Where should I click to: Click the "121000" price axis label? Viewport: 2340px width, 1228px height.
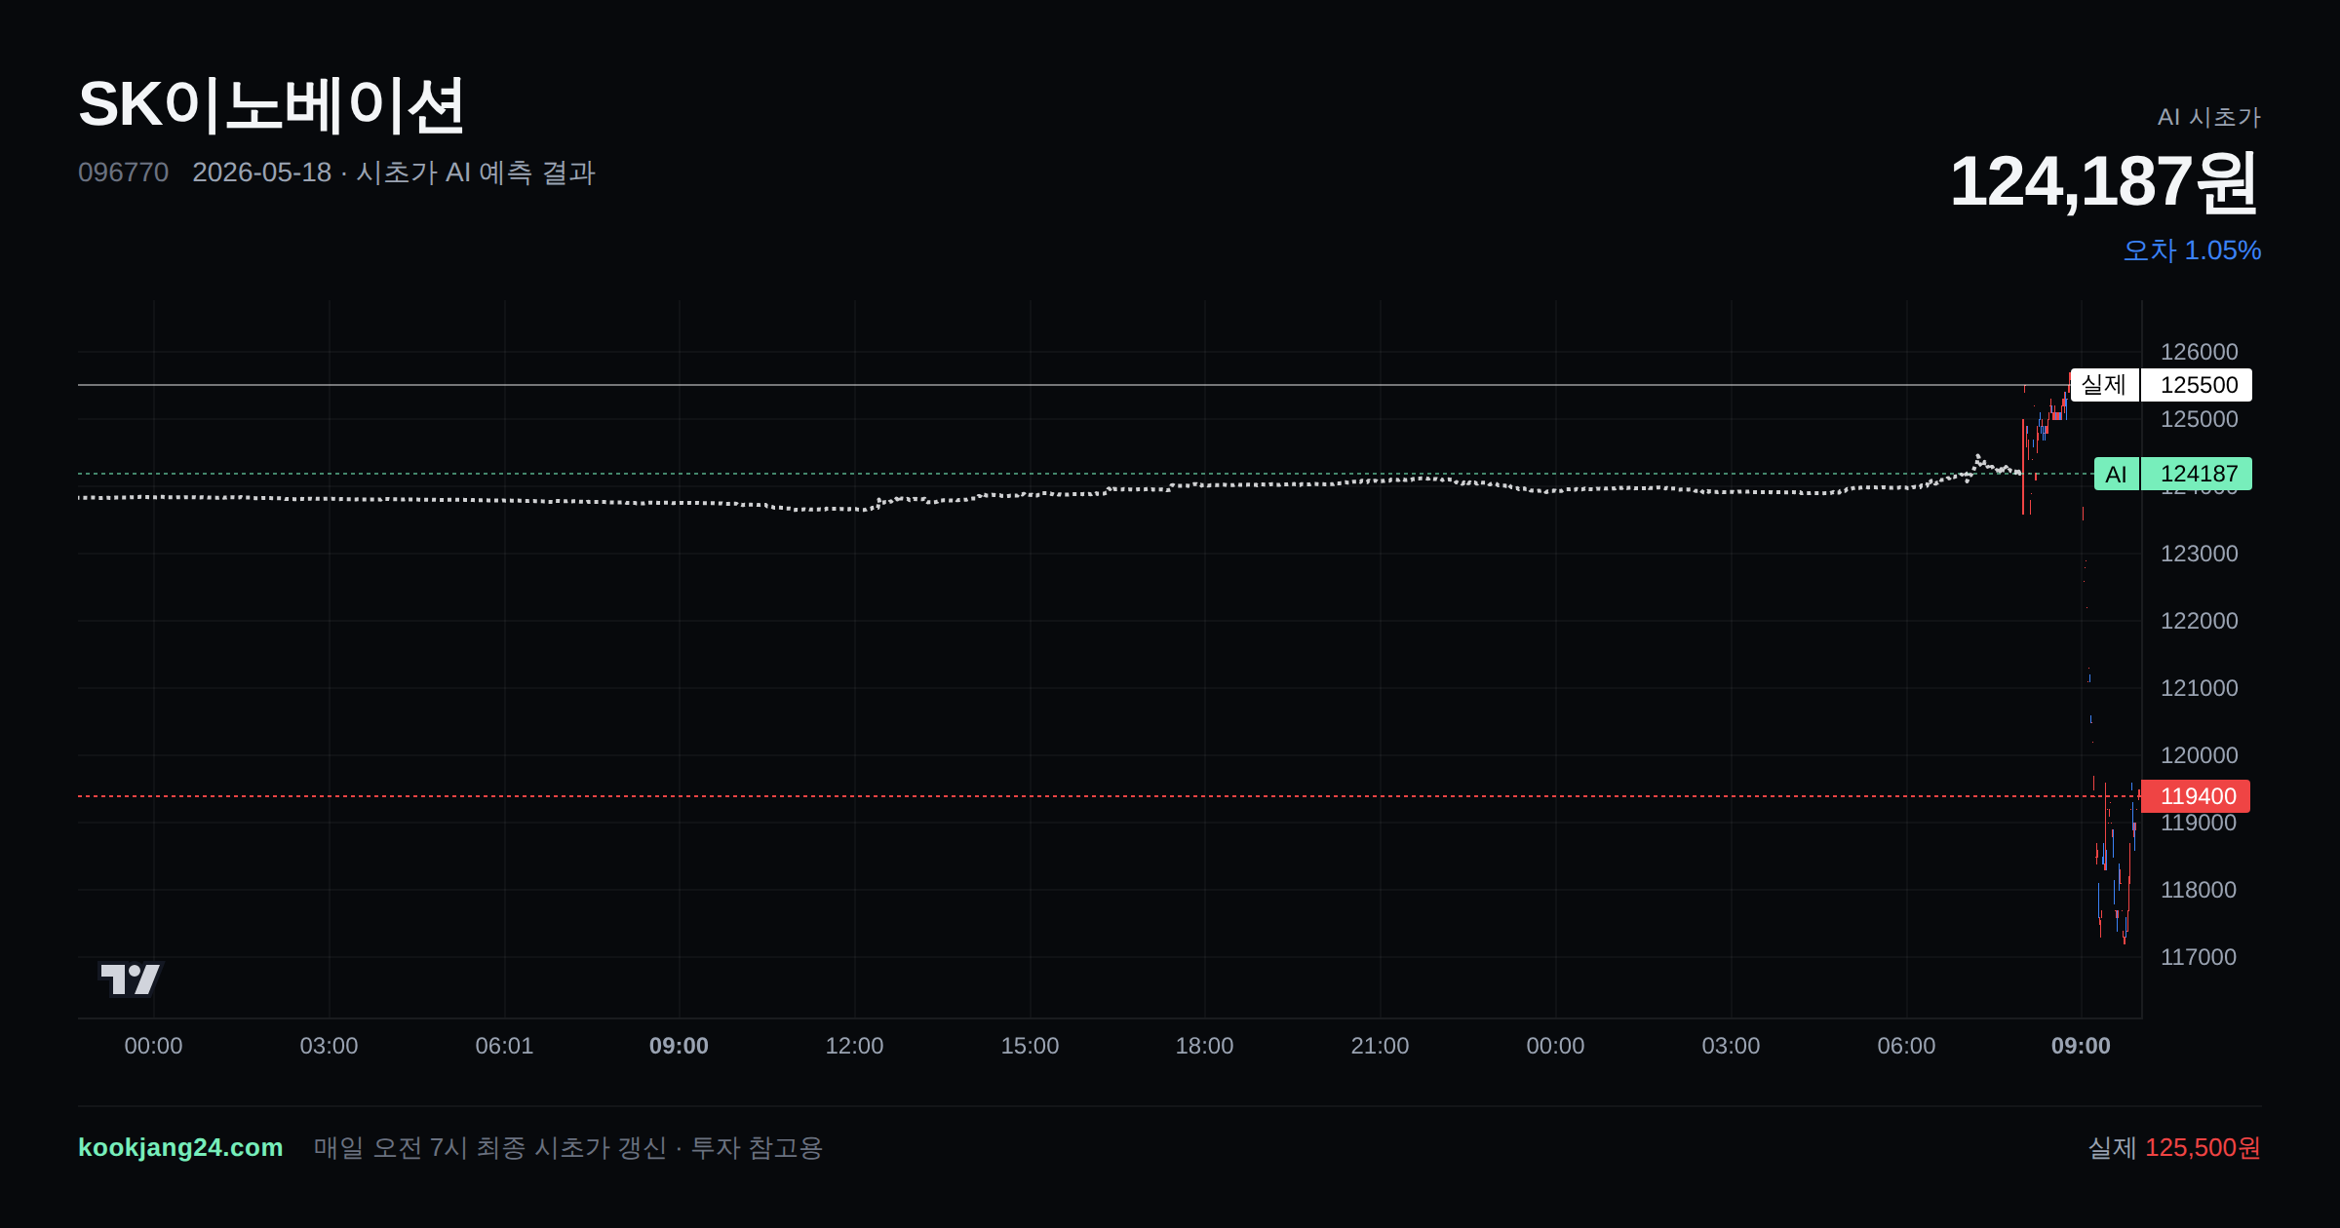pos(2200,688)
